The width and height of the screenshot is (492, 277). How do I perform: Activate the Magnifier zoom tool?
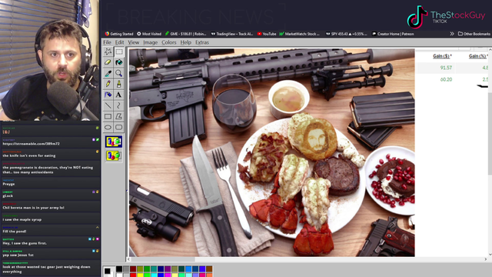point(119,73)
